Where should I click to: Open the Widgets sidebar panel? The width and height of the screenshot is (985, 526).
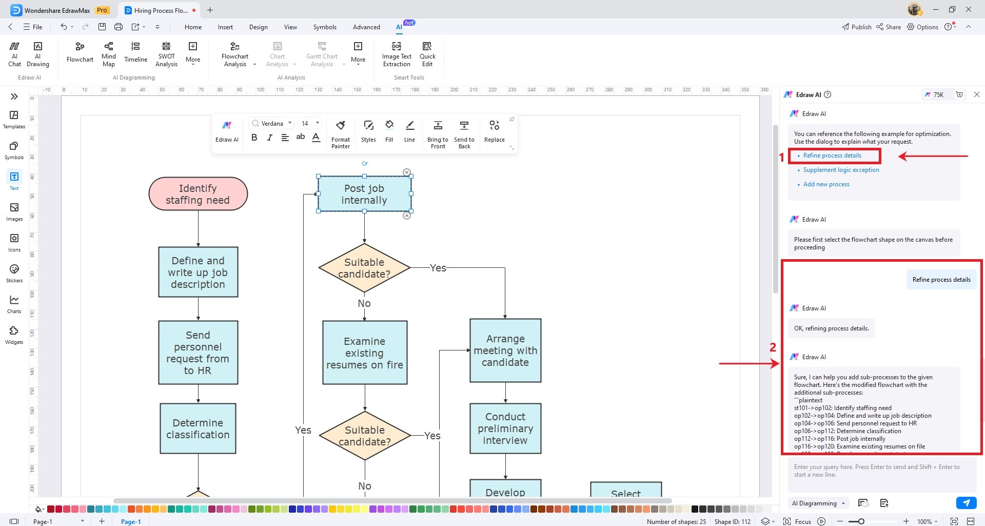14,335
